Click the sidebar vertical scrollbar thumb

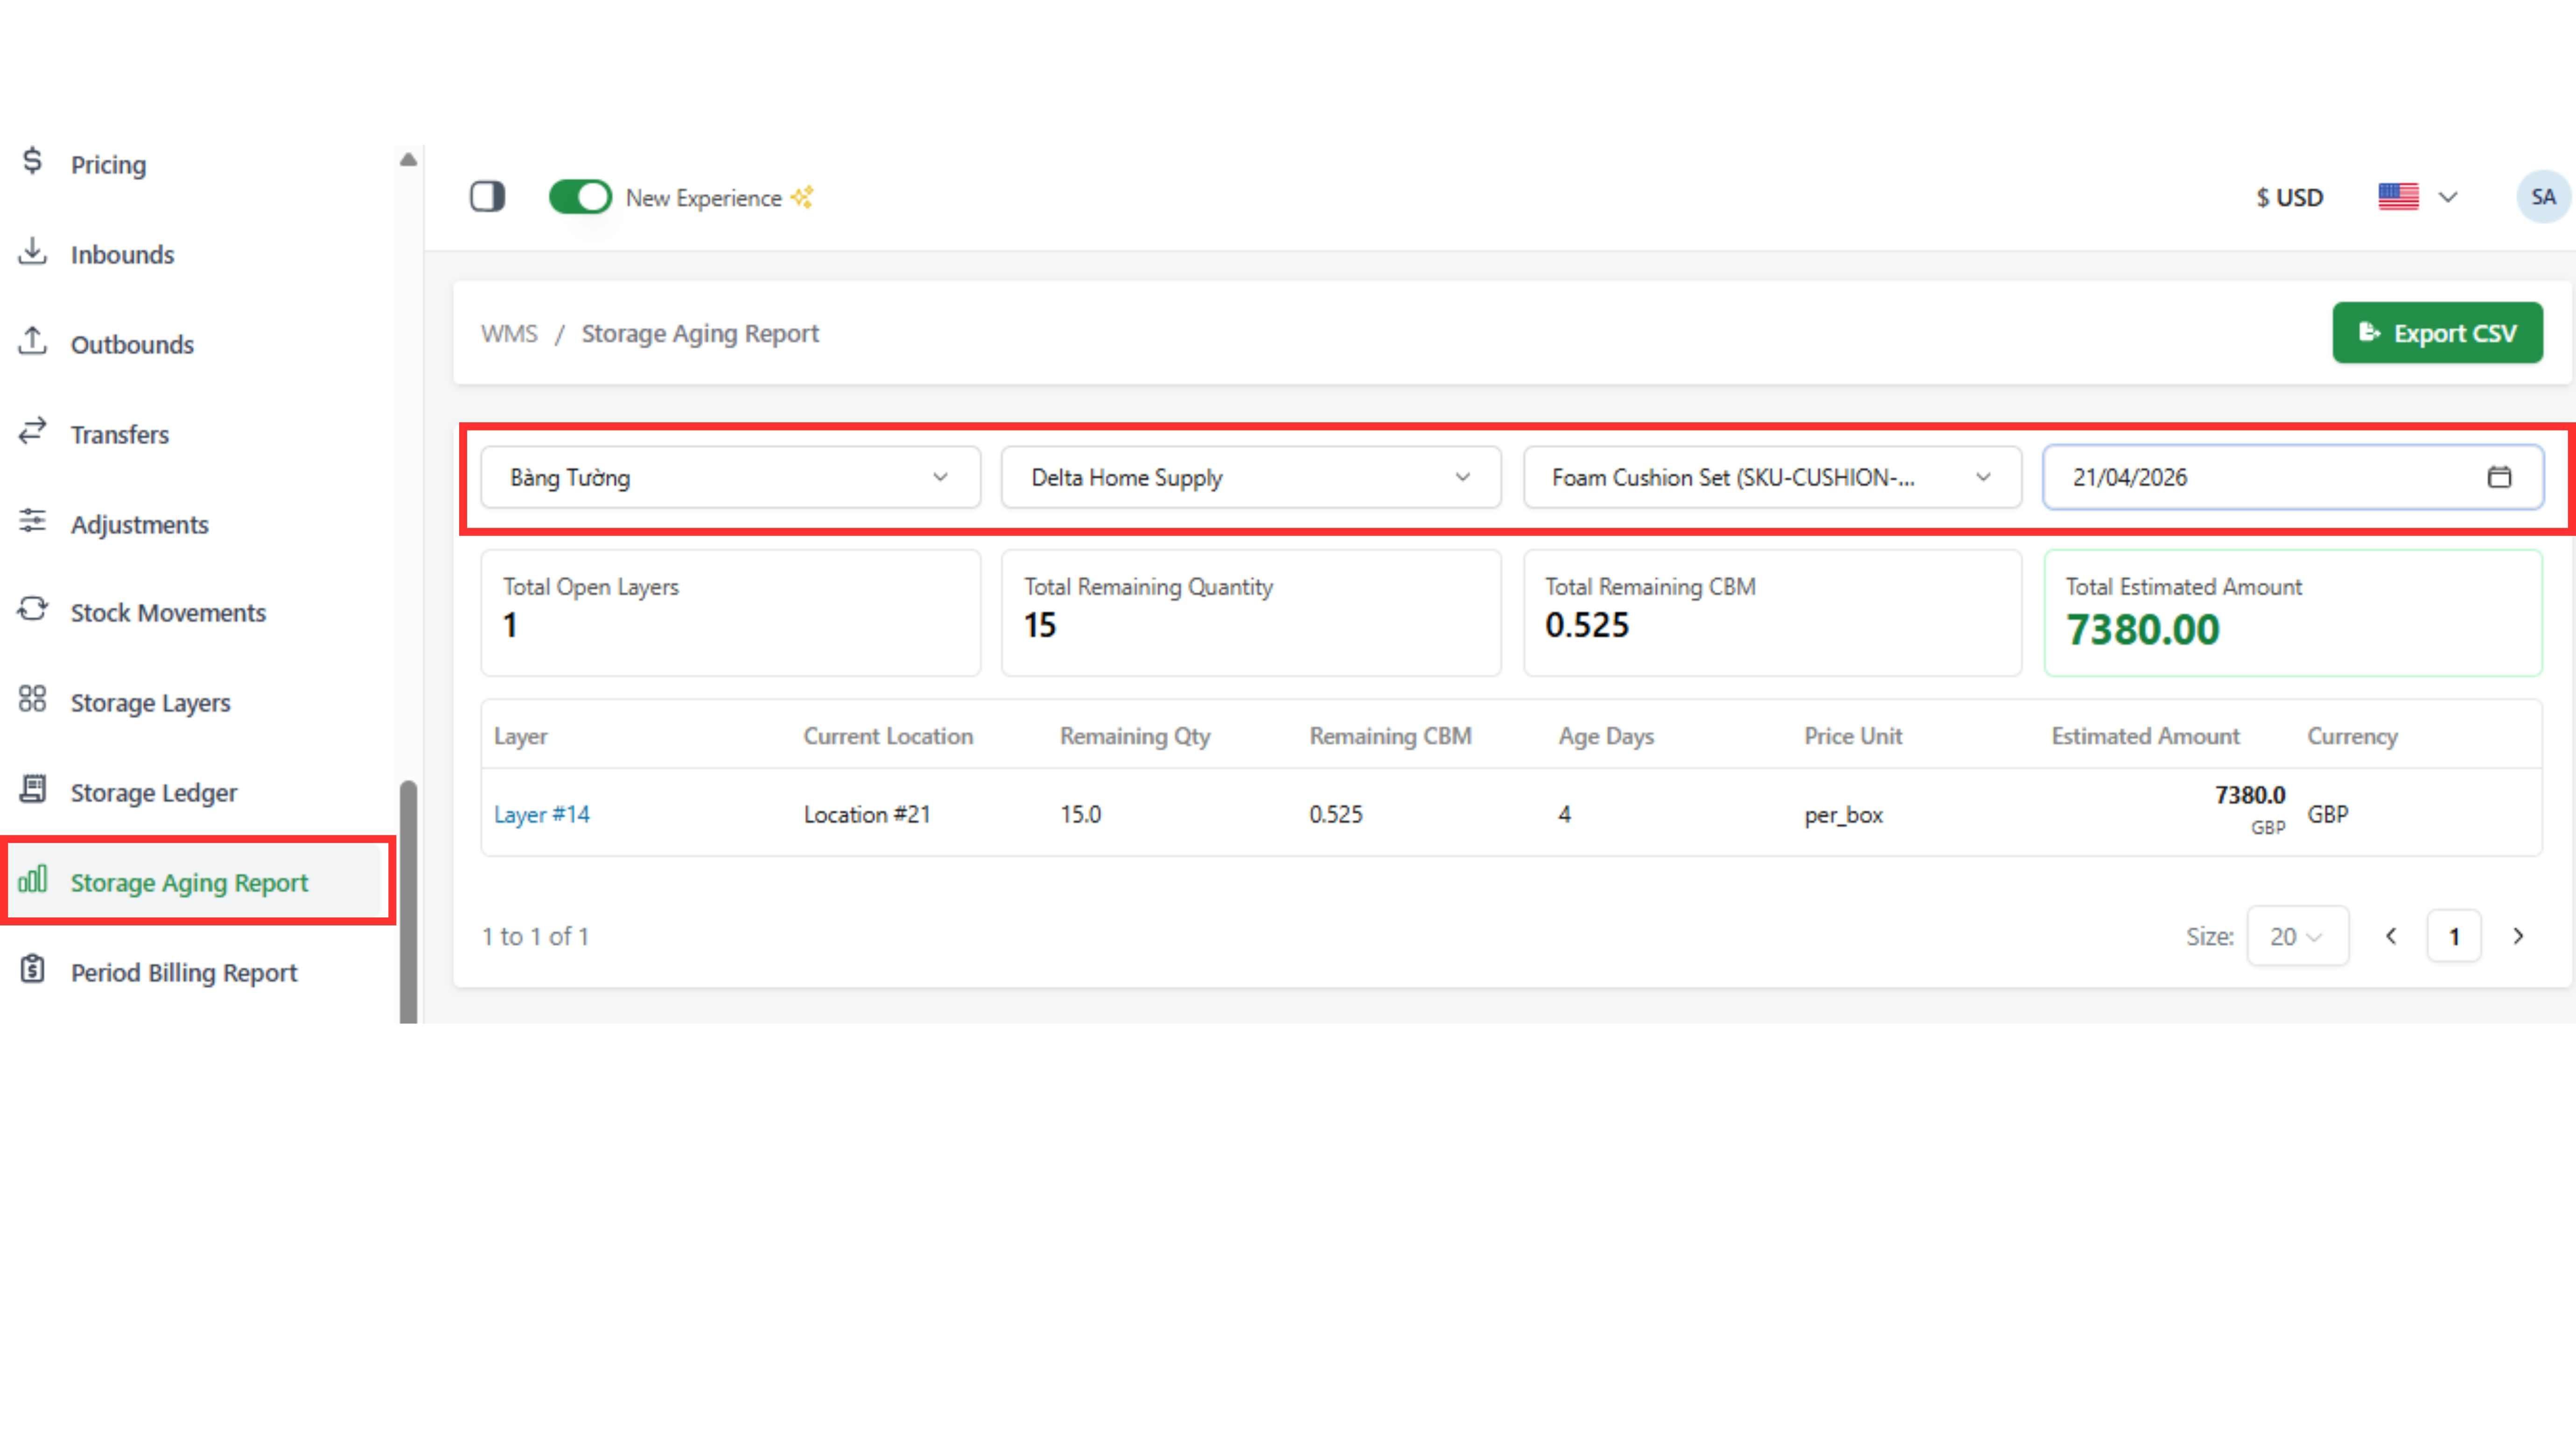[x=408, y=900]
